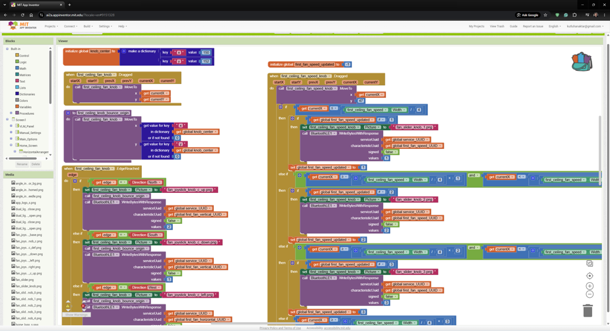Switch to the MIT App Inventor browser tab
This screenshot has width=610, height=331.
(x=36, y=5)
